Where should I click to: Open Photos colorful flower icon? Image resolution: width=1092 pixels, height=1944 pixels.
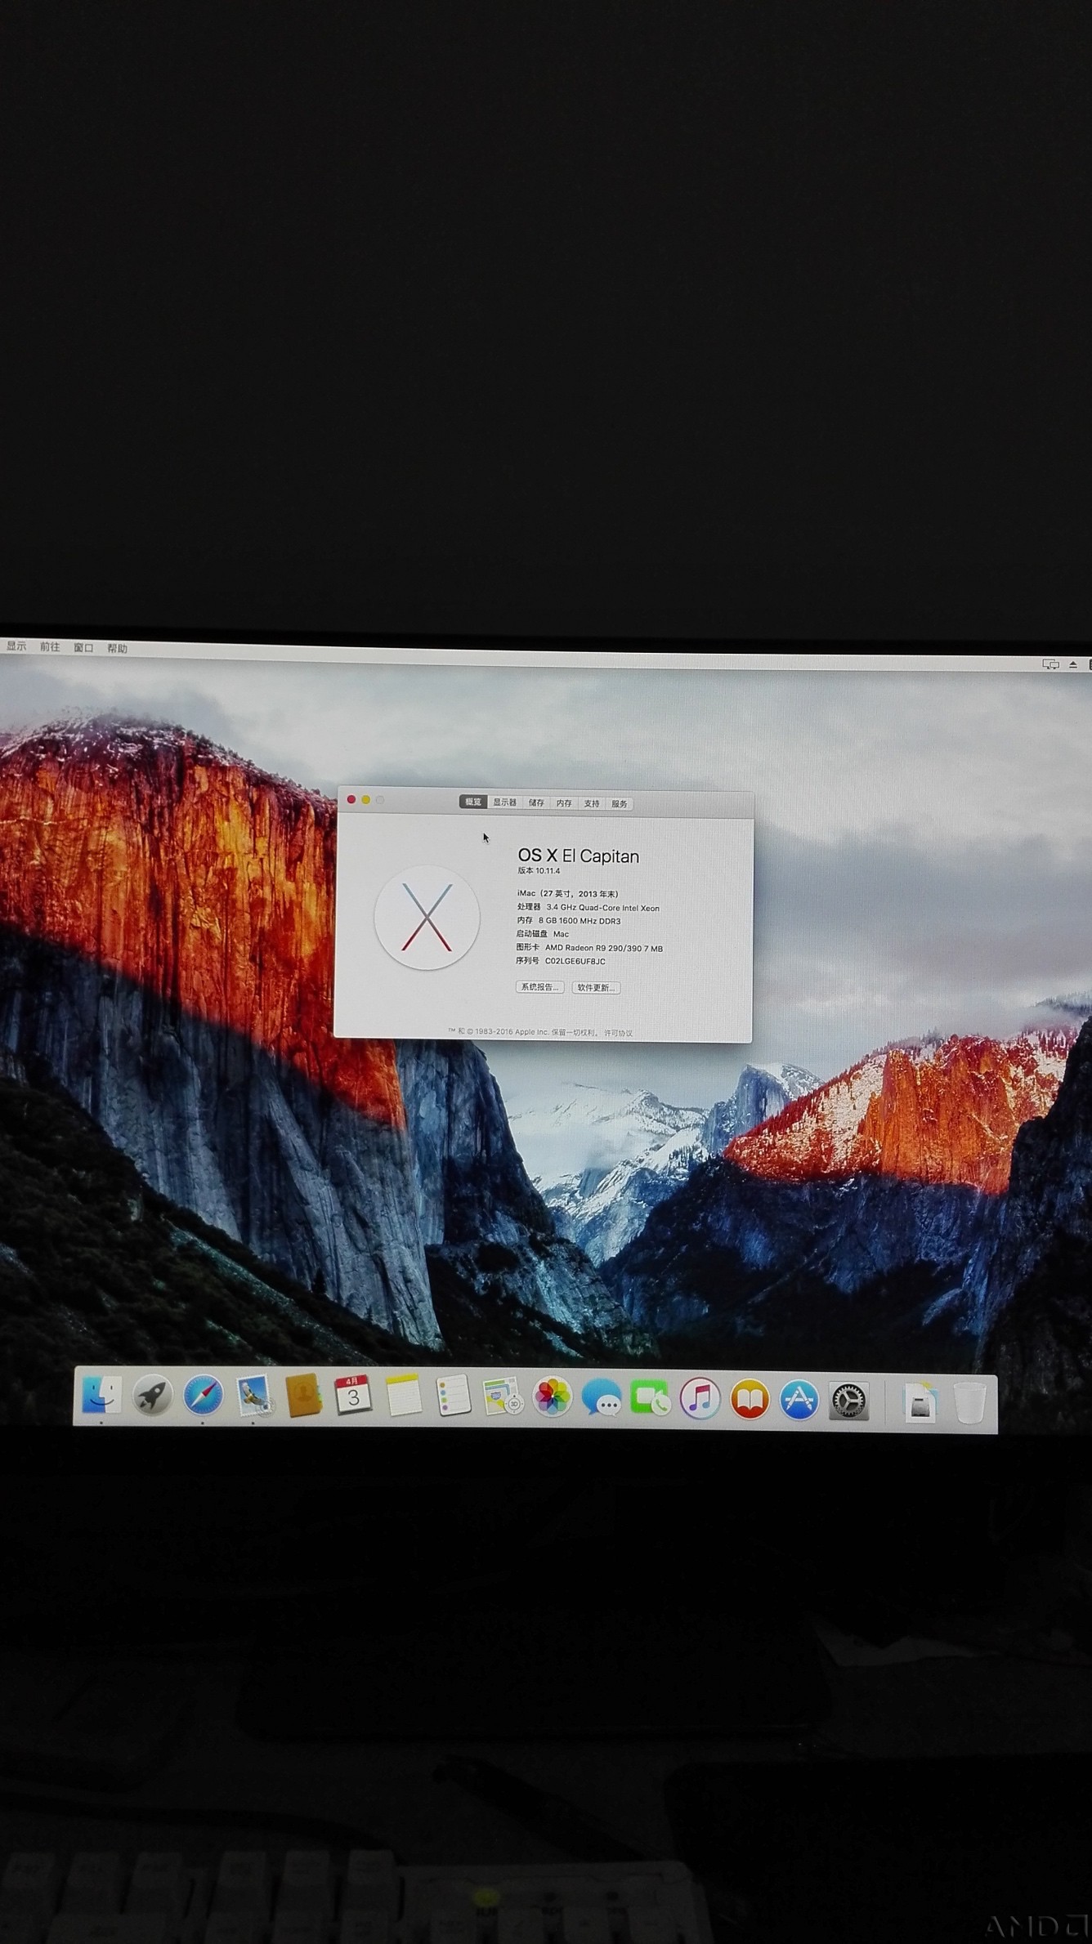(x=553, y=1397)
